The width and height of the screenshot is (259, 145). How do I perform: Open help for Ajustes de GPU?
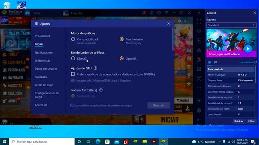[96, 68]
